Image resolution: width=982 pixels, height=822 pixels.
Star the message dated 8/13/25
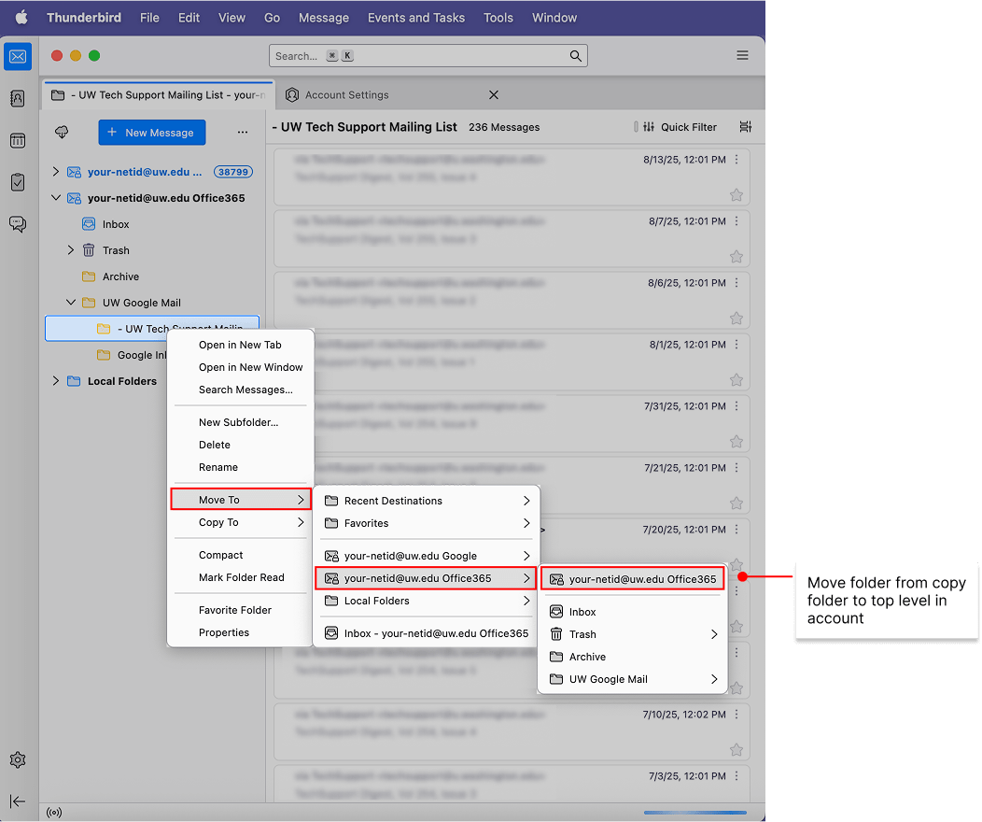click(736, 195)
